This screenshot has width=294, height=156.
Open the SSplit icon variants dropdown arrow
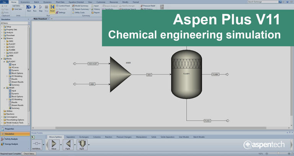[x=89, y=145]
